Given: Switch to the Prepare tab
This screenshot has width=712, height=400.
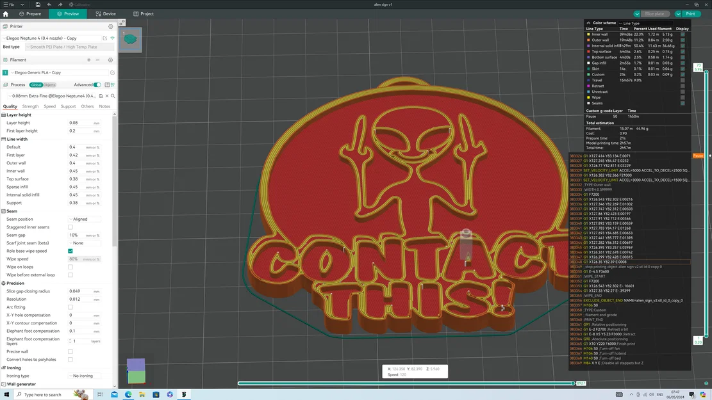Looking at the screenshot, I should point(30,14).
